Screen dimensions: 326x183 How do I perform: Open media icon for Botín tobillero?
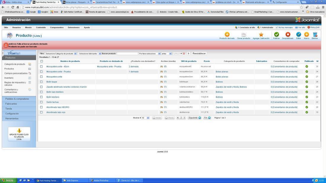(162, 97)
